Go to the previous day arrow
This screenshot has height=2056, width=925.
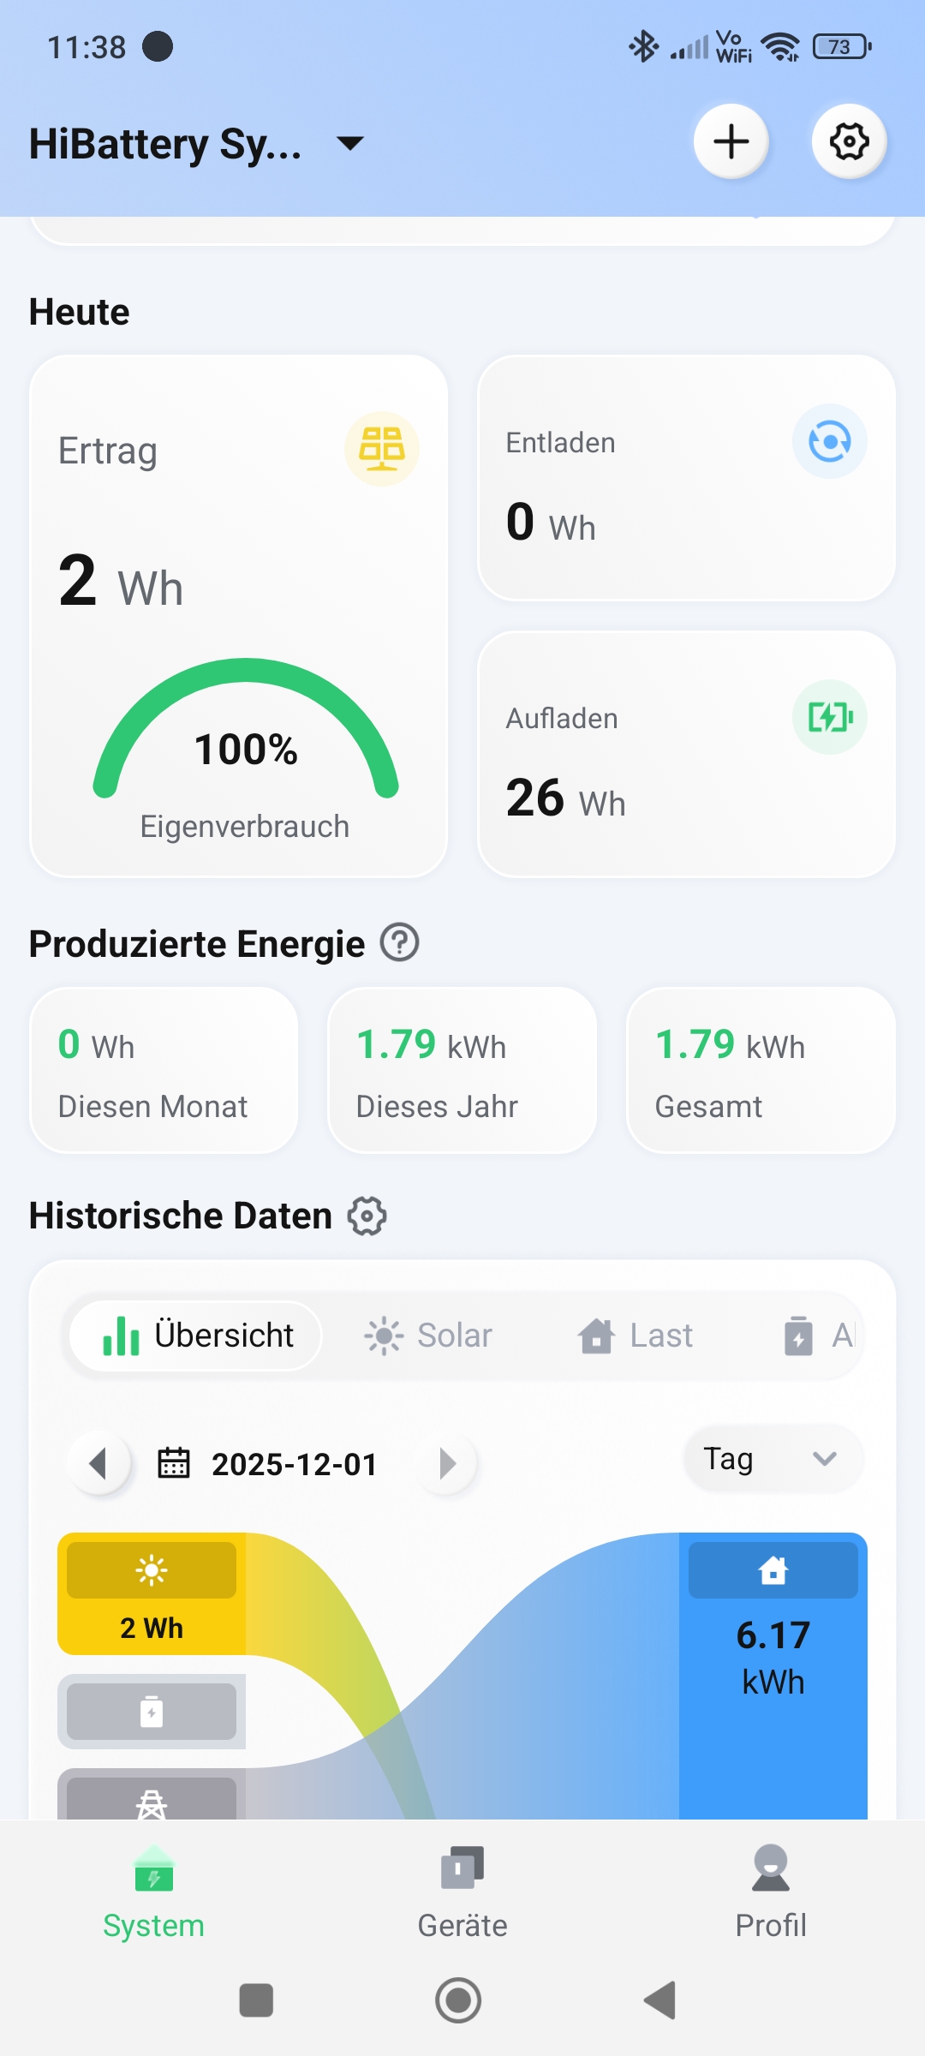click(99, 1463)
